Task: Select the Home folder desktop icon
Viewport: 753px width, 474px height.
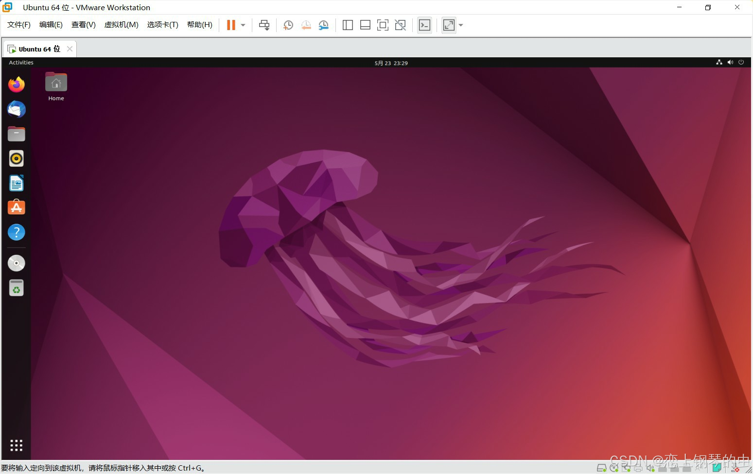Action: [x=56, y=86]
